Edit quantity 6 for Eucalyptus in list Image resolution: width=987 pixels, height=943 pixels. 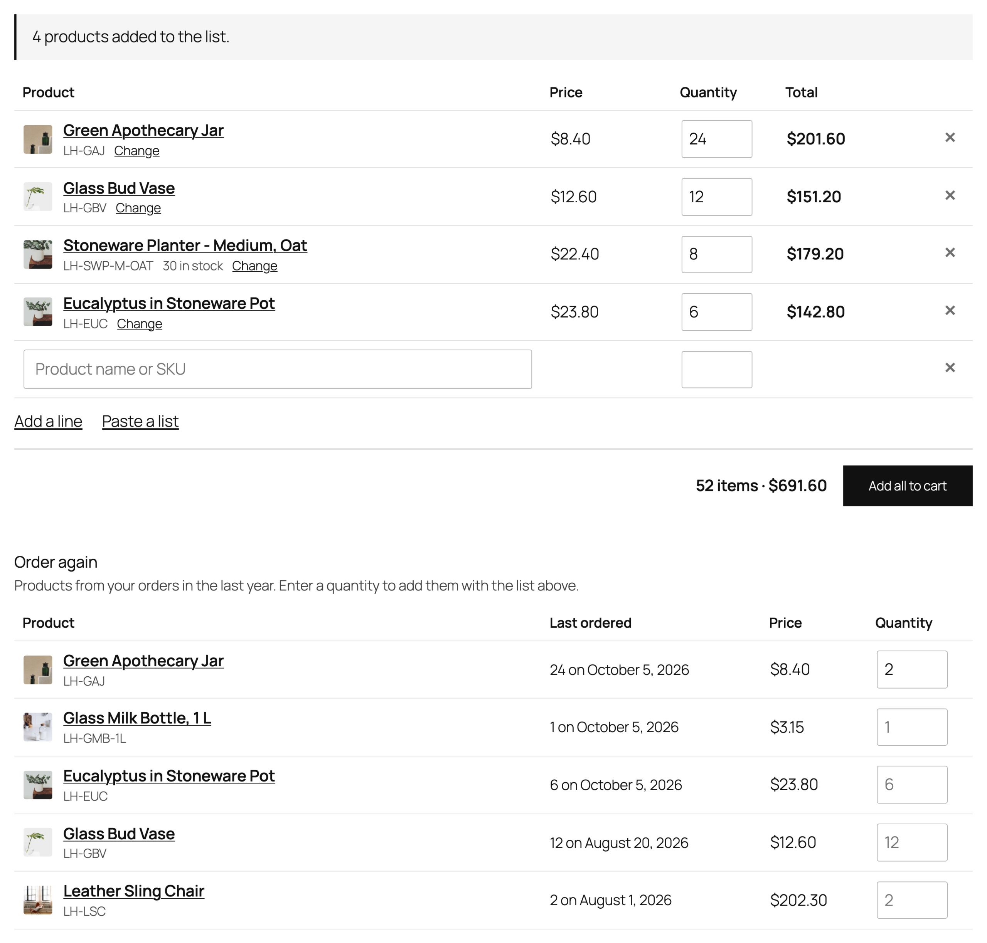point(716,312)
